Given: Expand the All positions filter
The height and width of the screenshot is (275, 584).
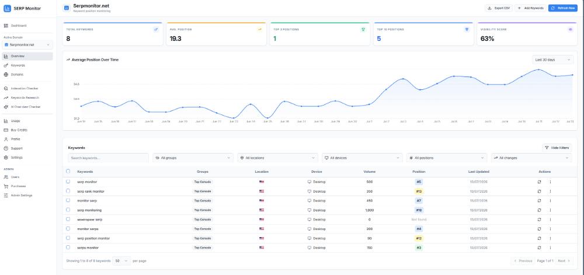Looking at the screenshot, I should coord(447,158).
